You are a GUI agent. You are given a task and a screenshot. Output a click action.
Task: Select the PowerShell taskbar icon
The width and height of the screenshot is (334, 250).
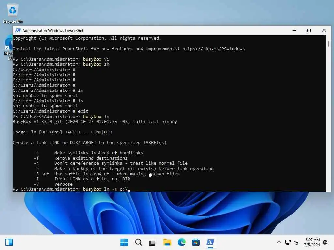coord(210,242)
